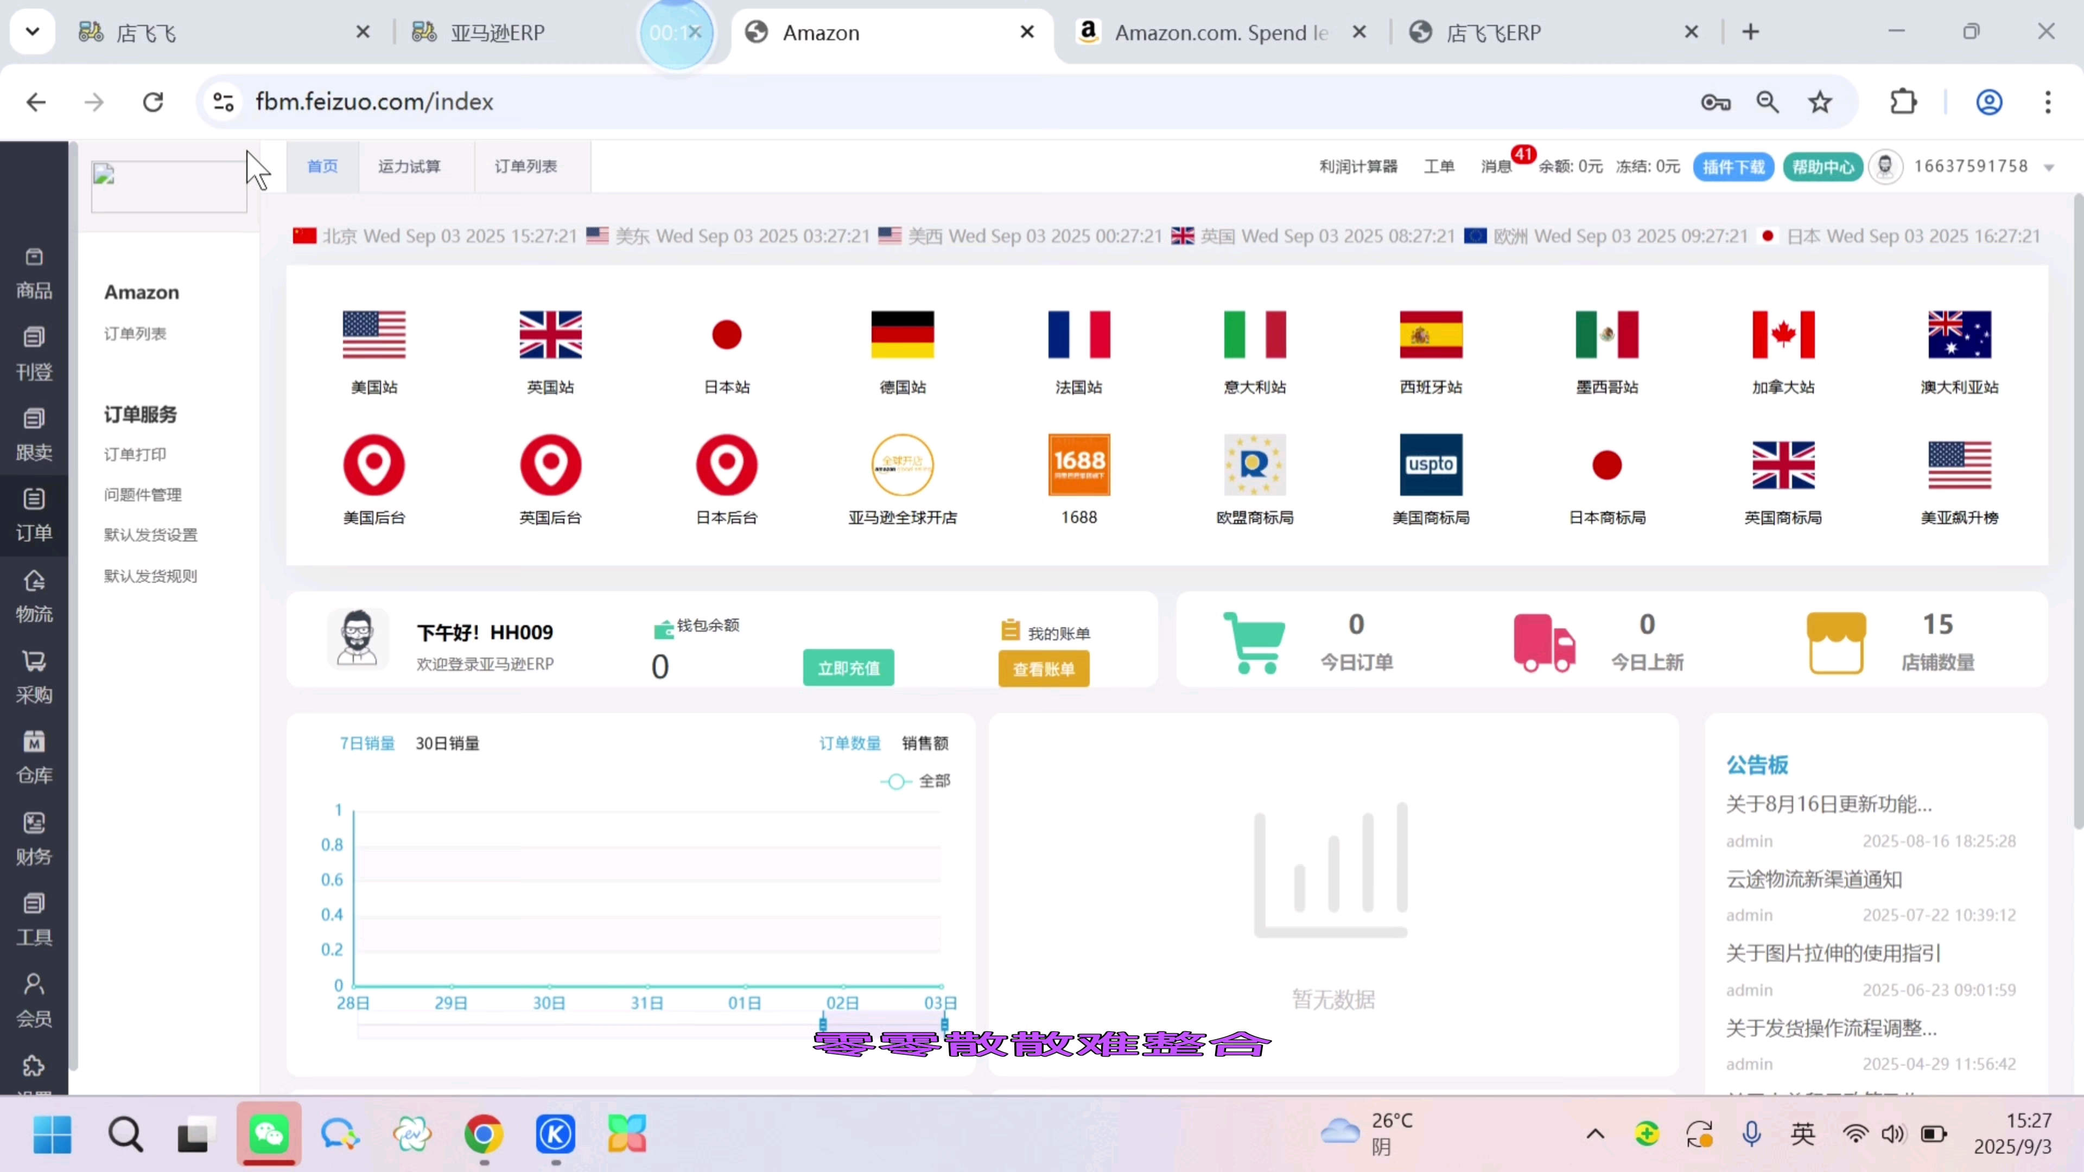The height and width of the screenshot is (1172, 2084).
Task: Open the 1688 orange icon
Action: click(1078, 465)
